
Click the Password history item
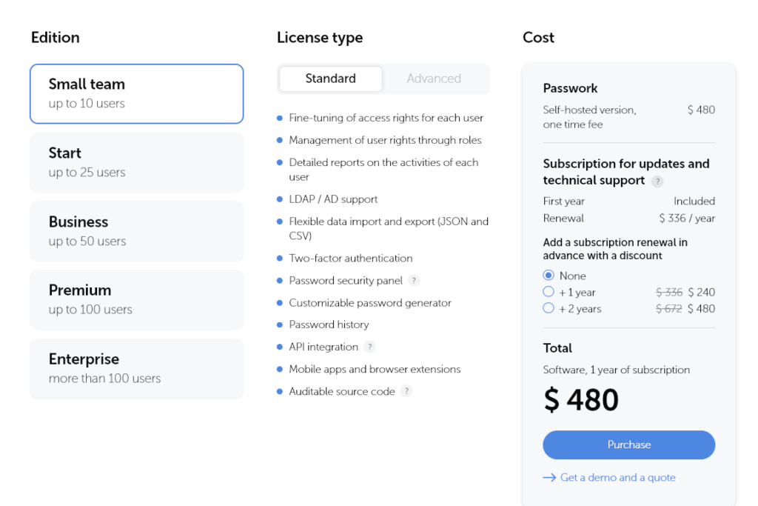tap(329, 324)
